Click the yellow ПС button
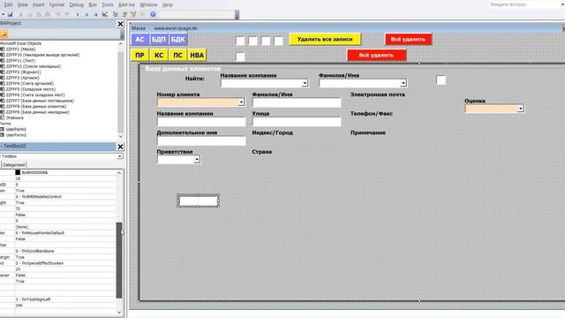565x318 pixels. tap(177, 55)
